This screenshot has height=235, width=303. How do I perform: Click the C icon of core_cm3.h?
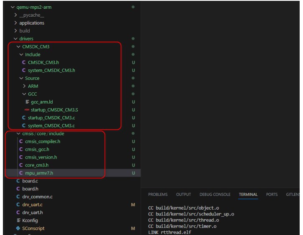coord(21,165)
